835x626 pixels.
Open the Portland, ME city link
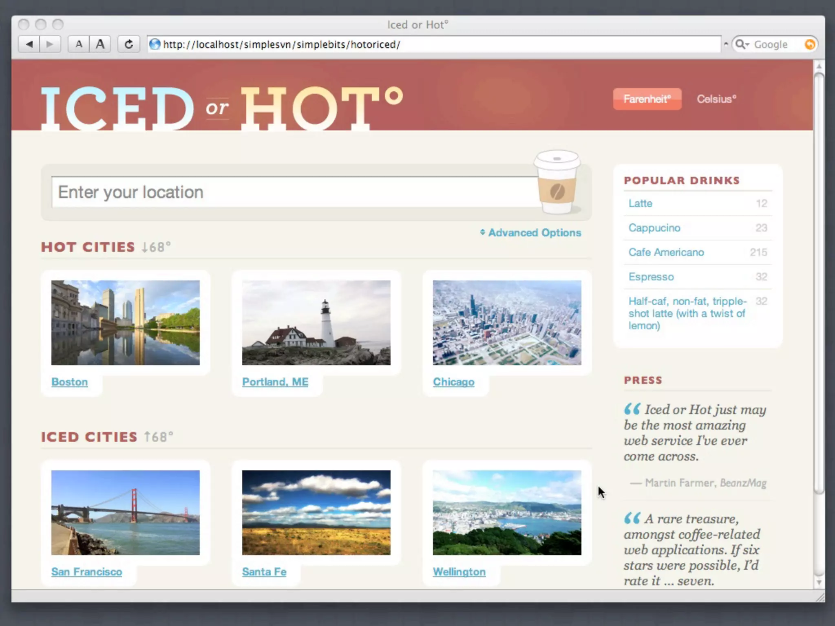(275, 382)
